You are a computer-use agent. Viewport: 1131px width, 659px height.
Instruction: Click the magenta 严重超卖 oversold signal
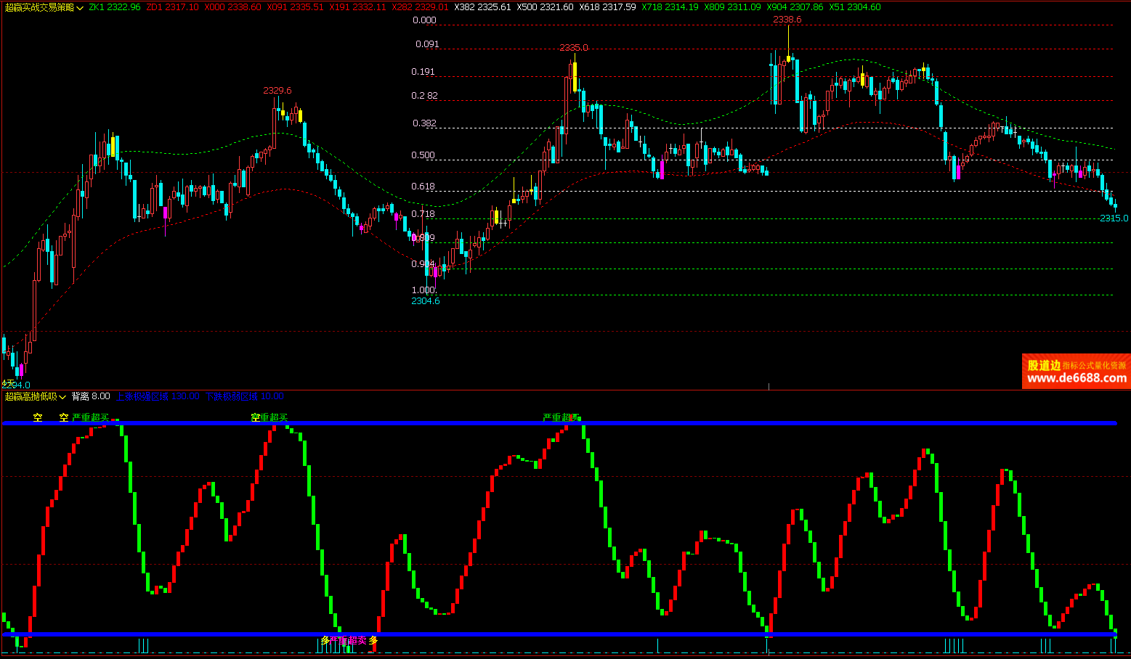point(349,641)
